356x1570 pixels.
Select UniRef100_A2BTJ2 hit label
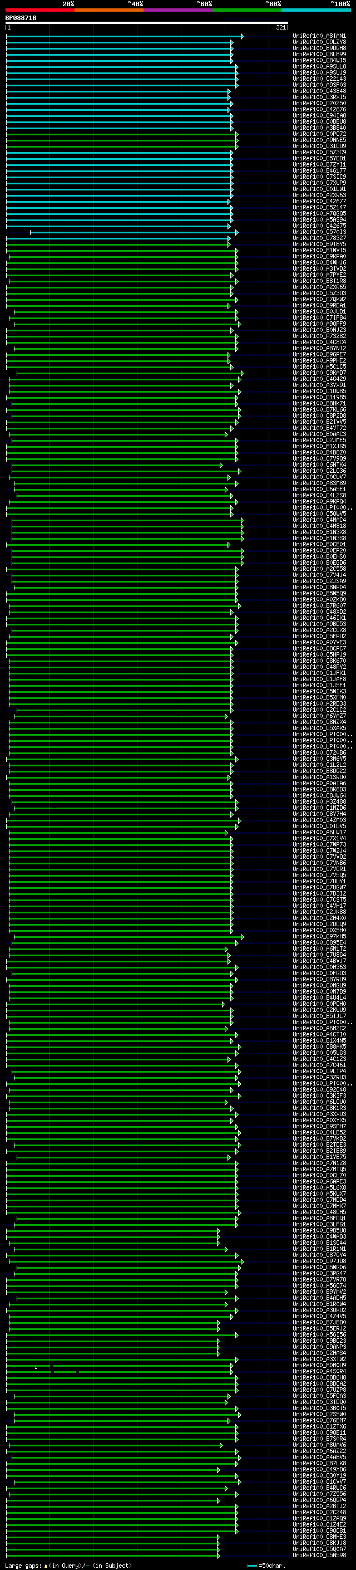[319, 1507]
